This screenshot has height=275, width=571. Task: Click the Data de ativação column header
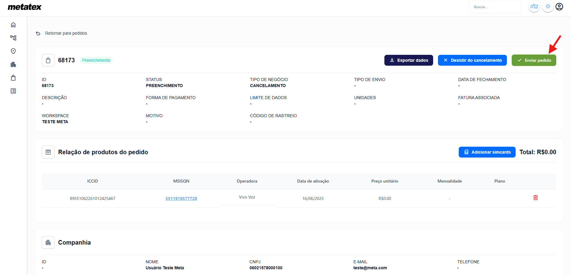tap(313, 181)
